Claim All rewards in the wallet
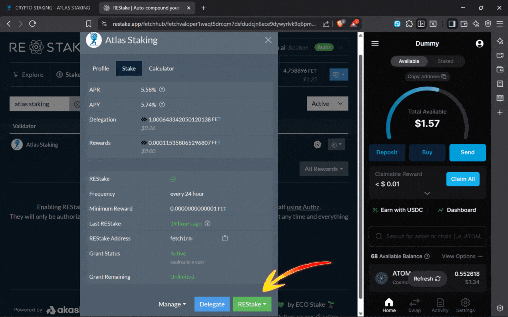 point(463,179)
